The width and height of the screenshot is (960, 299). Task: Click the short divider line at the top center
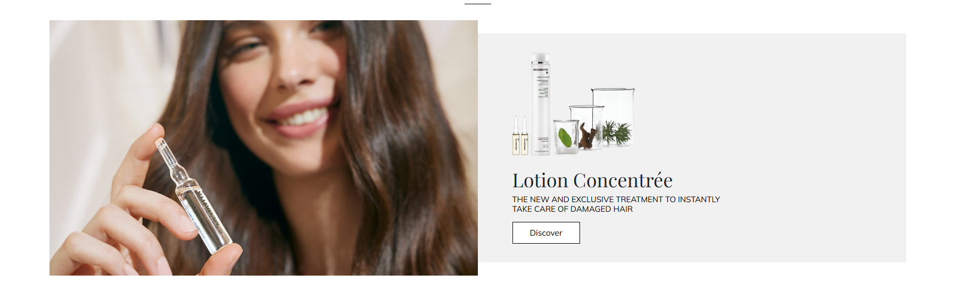click(x=478, y=4)
